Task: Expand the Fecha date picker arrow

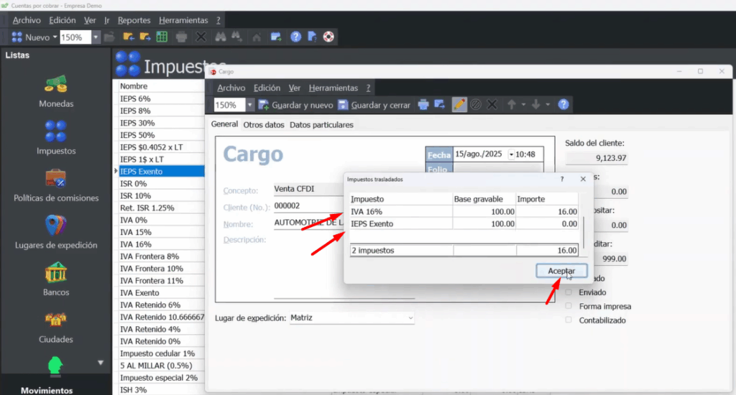Action: tap(511, 154)
